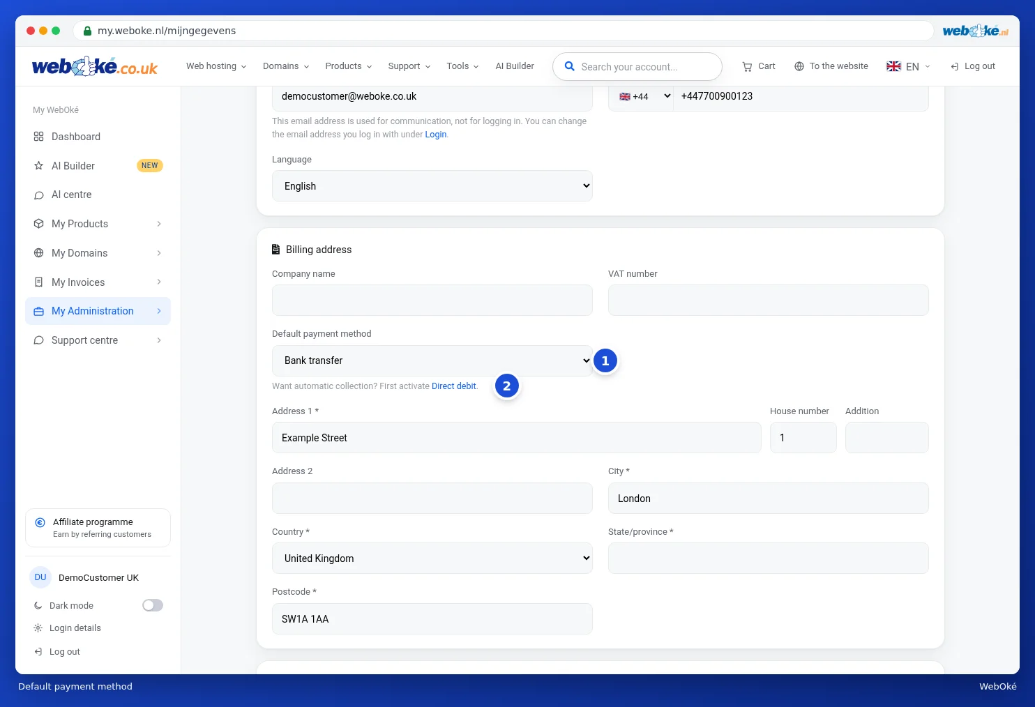
Task: Open the Tools top menu
Action: pyautogui.click(x=463, y=66)
